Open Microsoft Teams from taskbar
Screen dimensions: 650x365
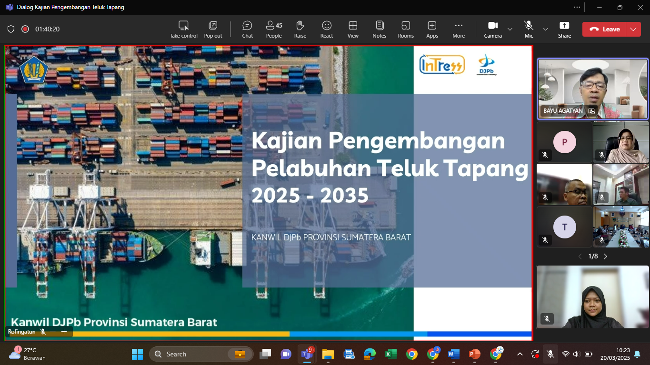point(306,354)
